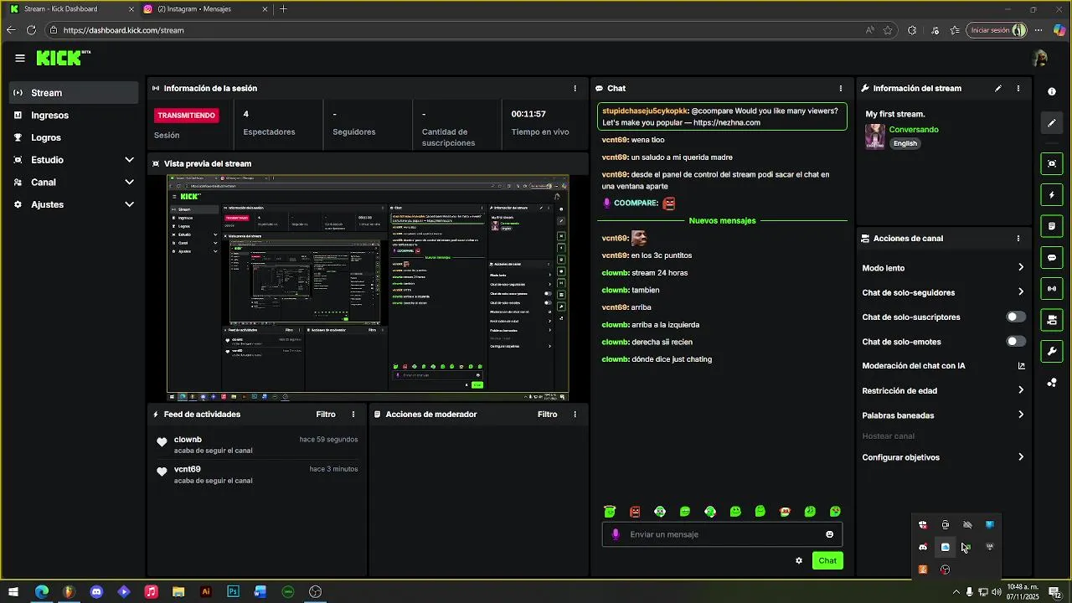Add page to favorites star icon
Viewport: 1072px width, 603px height.
tap(888, 30)
